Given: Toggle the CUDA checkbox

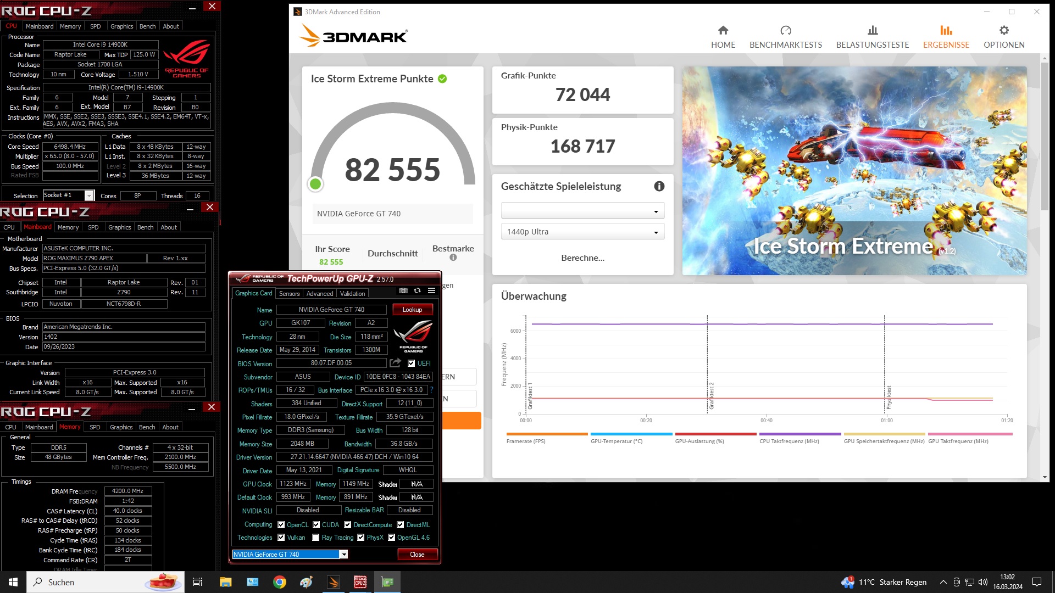Looking at the screenshot, I should [x=316, y=525].
